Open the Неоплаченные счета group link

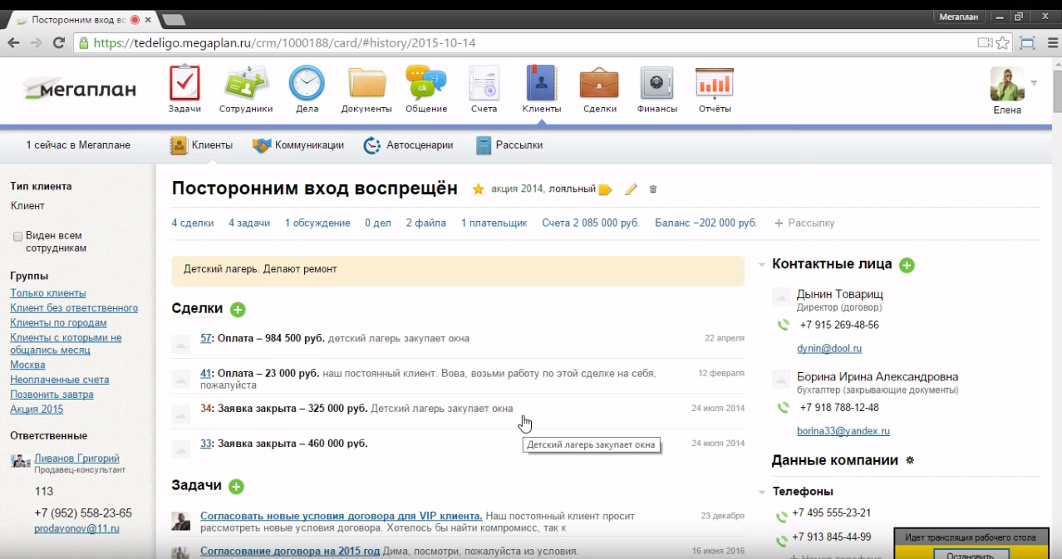click(x=59, y=380)
